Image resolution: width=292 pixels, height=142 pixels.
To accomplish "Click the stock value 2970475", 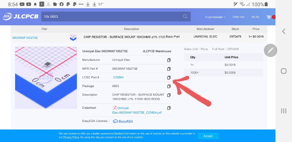I will [x=235, y=37].
